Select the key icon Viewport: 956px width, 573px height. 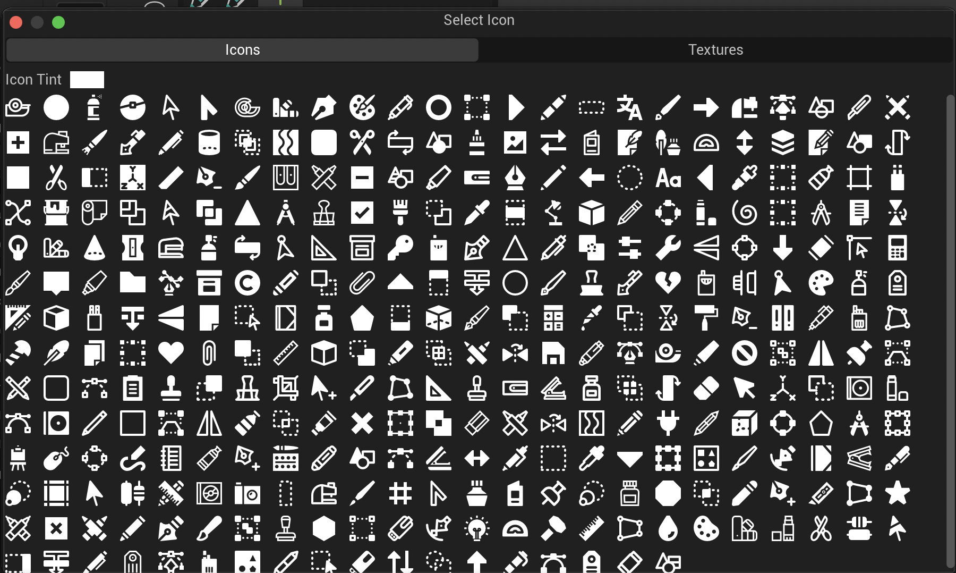401,247
